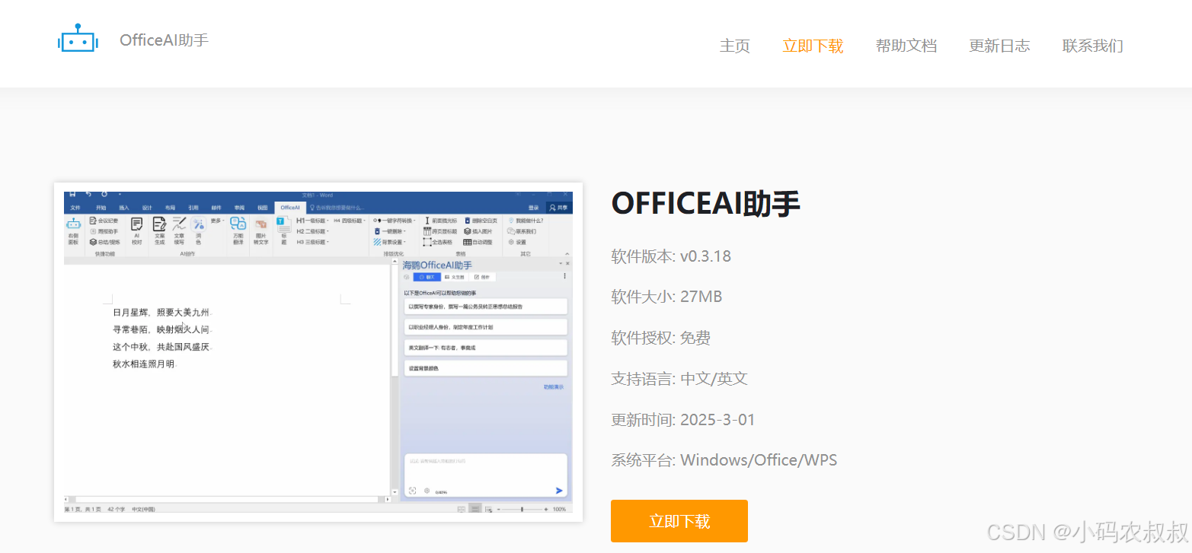This screenshot has width=1192, height=553.
Task: Click the 以职业经理人身份 suggestion card in the preview
Action: pyautogui.click(x=486, y=326)
